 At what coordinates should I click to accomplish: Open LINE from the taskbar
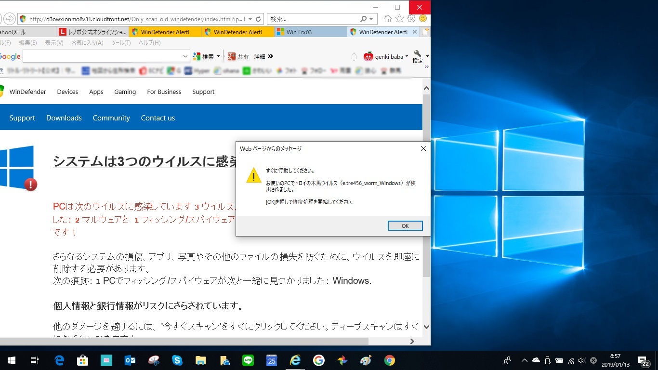coord(248,360)
